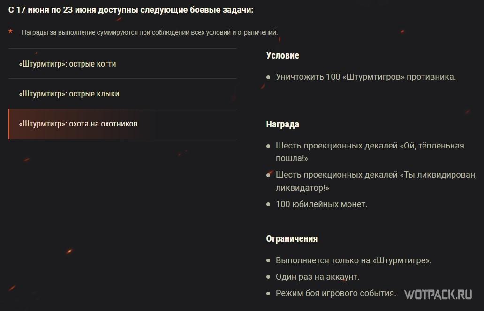The width and height of the screenshot is (484, 311).
Task: Click the bullet dot before «100 юбилейных монет»
Action: coord(268,205)
